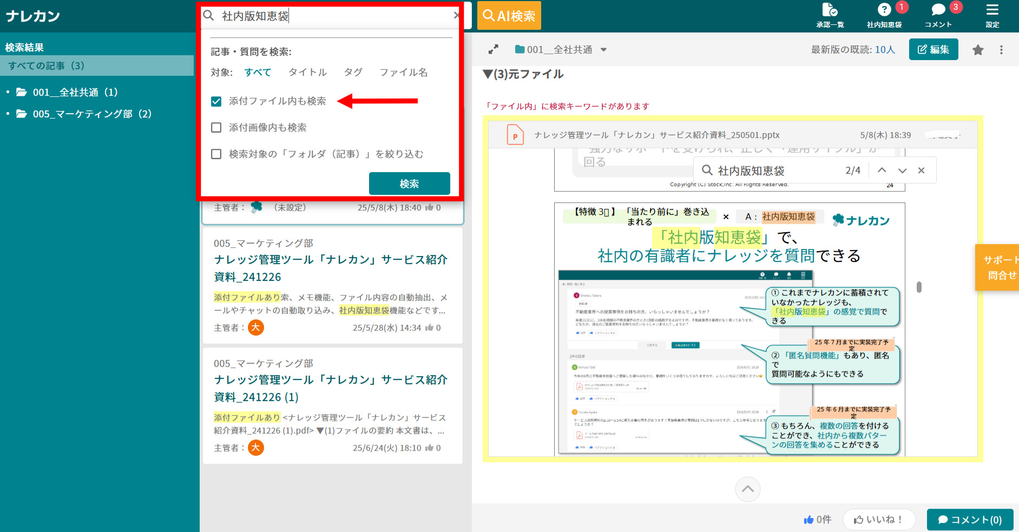This screenshot has width=1019, height=532.
Task: Open the 承認一覧 approval list
Action: coord(829,15)
